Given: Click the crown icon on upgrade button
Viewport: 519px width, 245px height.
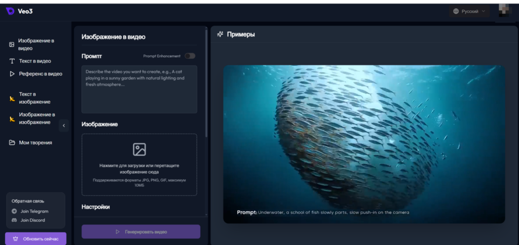Looking at the screenshot, I should (15, 239).
